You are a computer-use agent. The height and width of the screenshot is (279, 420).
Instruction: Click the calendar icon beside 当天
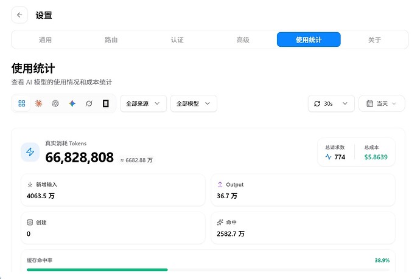coord(369,103)
